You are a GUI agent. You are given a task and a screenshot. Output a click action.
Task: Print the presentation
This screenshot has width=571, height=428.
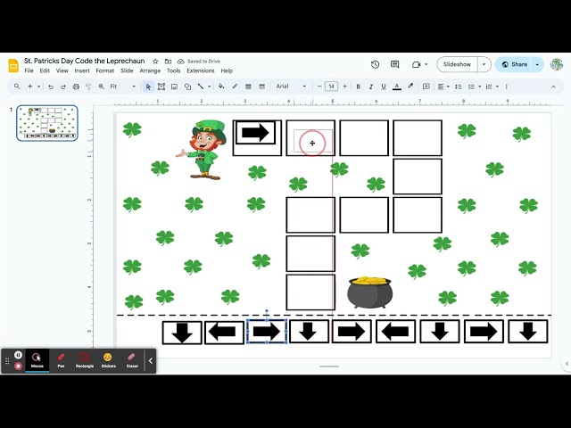tap(76, 86)
